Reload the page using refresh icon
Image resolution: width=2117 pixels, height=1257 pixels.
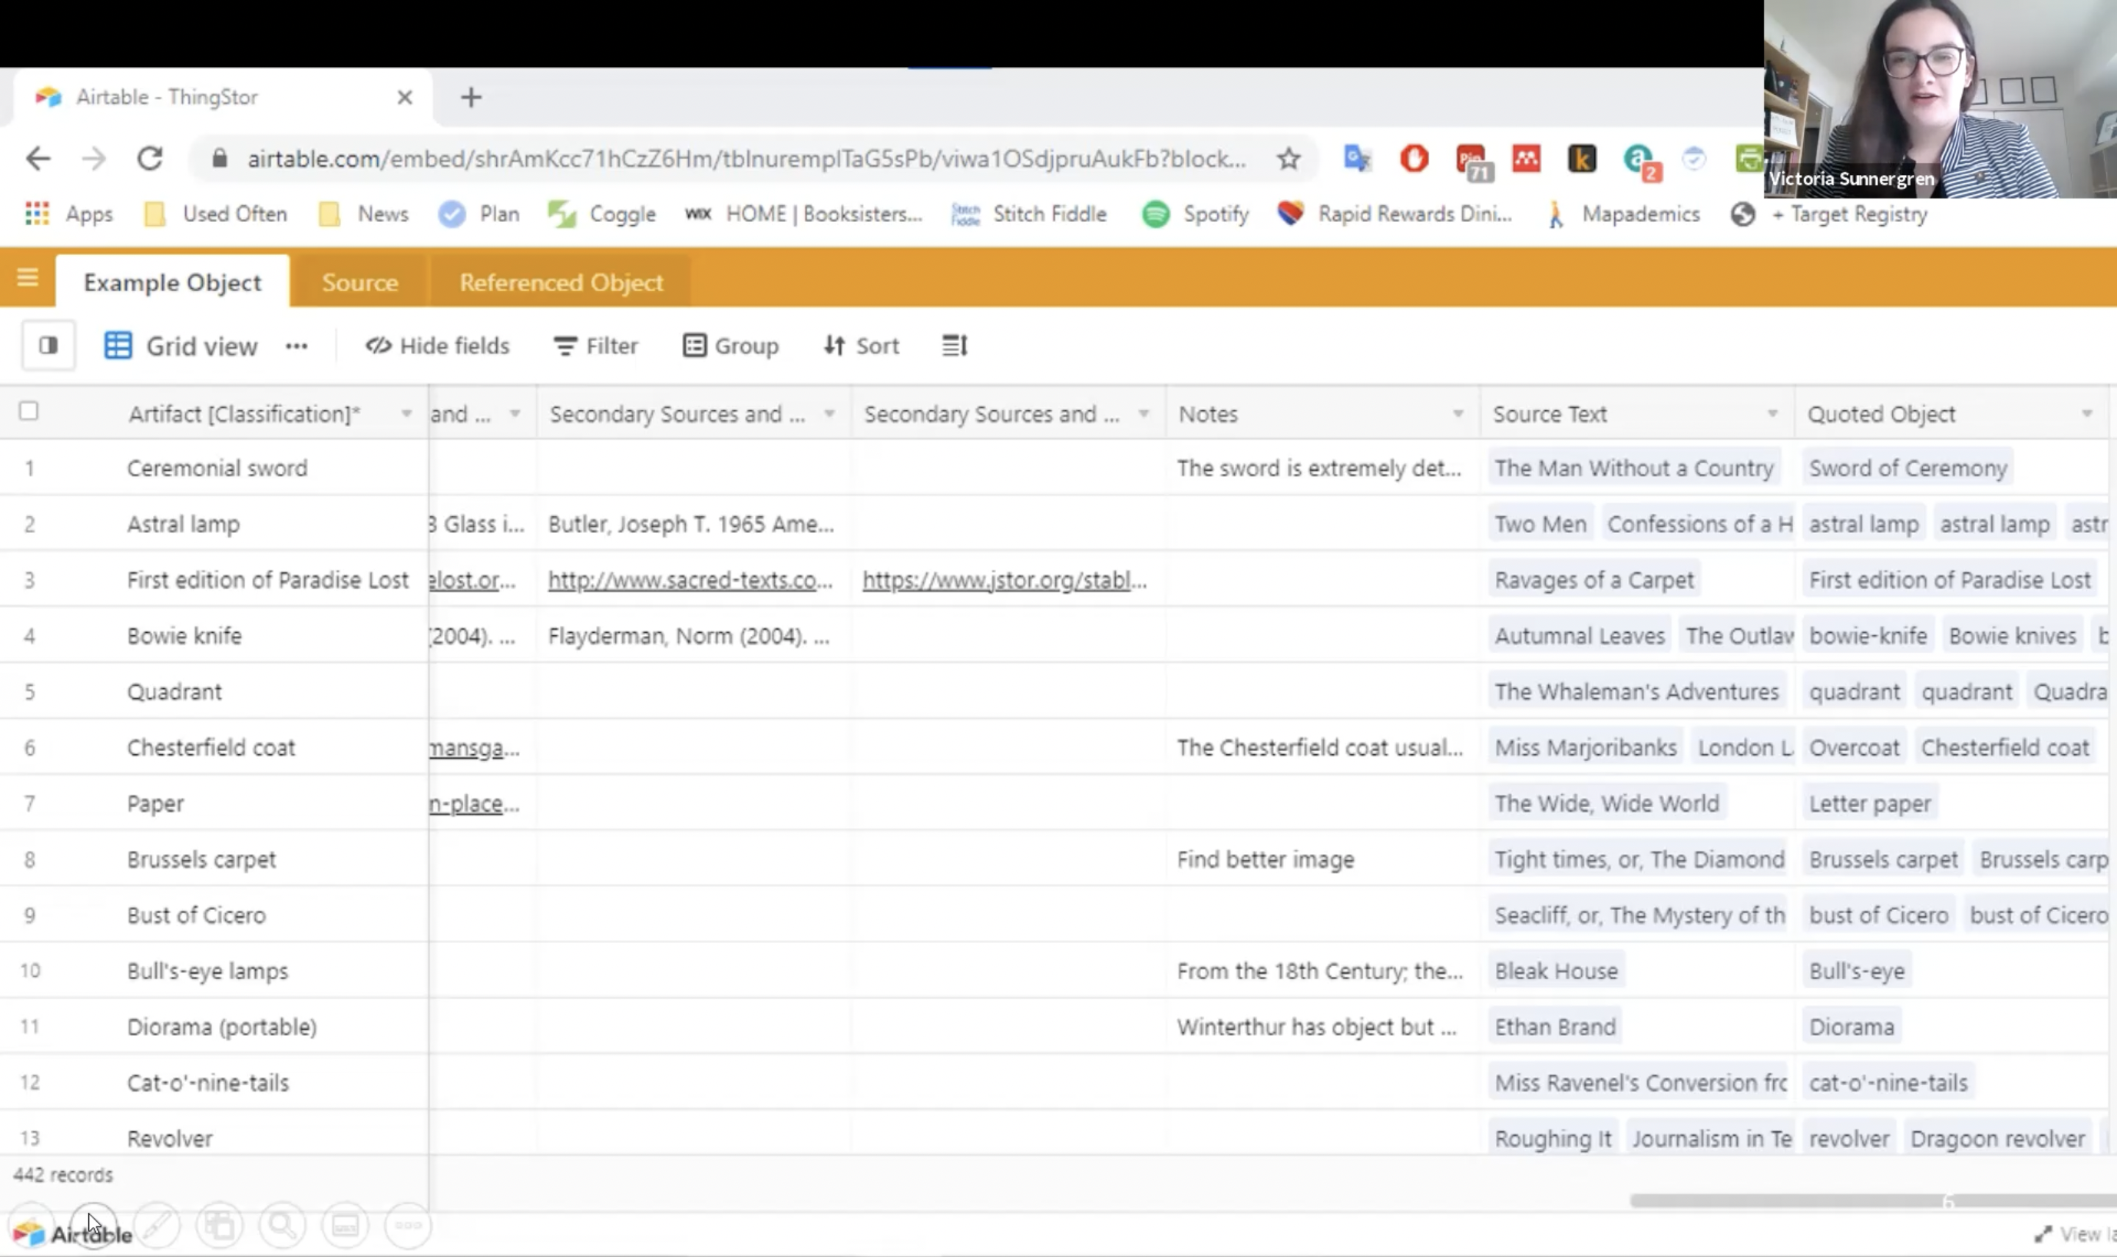tap(150, 160)
